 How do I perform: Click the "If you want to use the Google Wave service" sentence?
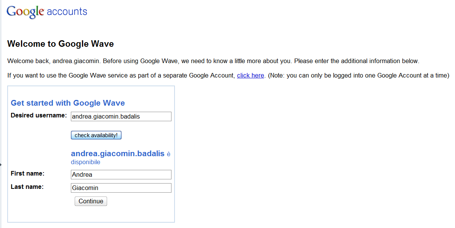point(121,76)
